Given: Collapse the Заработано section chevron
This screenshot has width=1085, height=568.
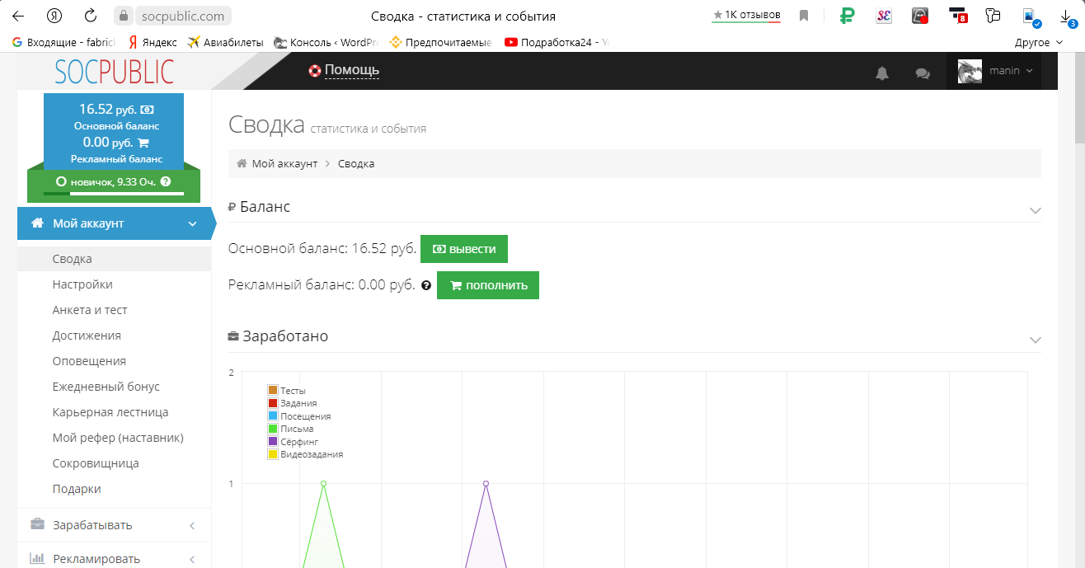Looking at the screenshot, I should coord(1036,340).
